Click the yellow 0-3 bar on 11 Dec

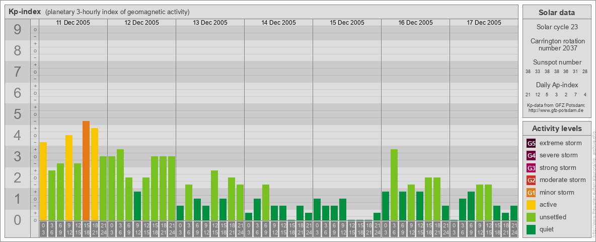(43, 181)
